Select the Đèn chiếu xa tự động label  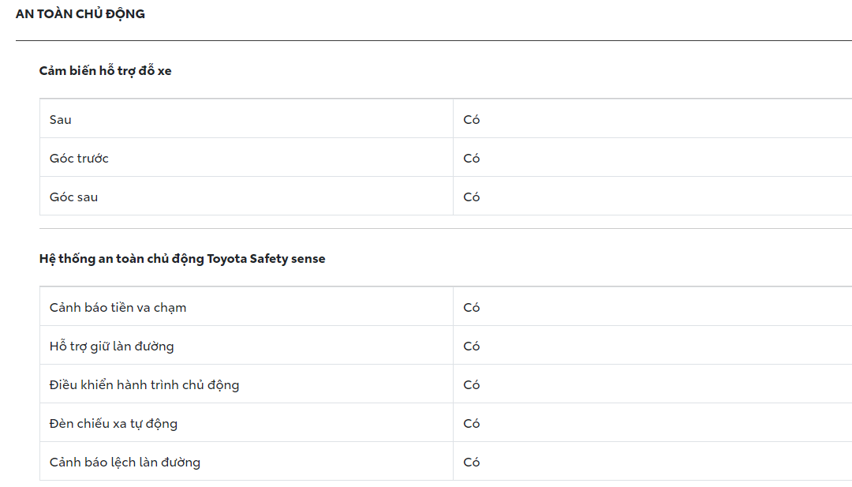(114, 424)
